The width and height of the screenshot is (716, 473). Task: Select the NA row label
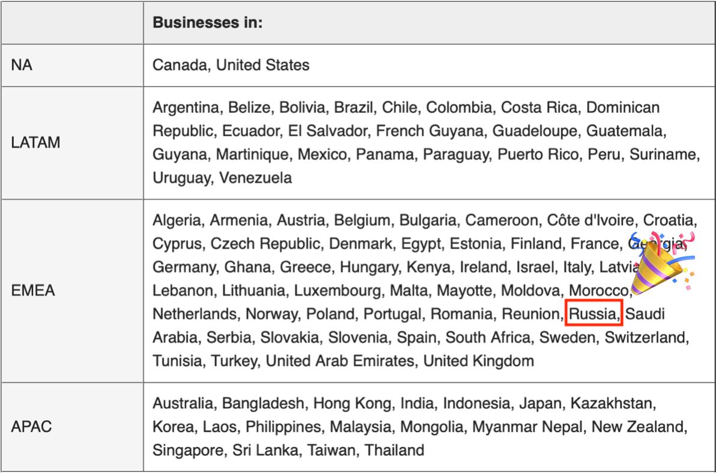(x=21, y=65)
